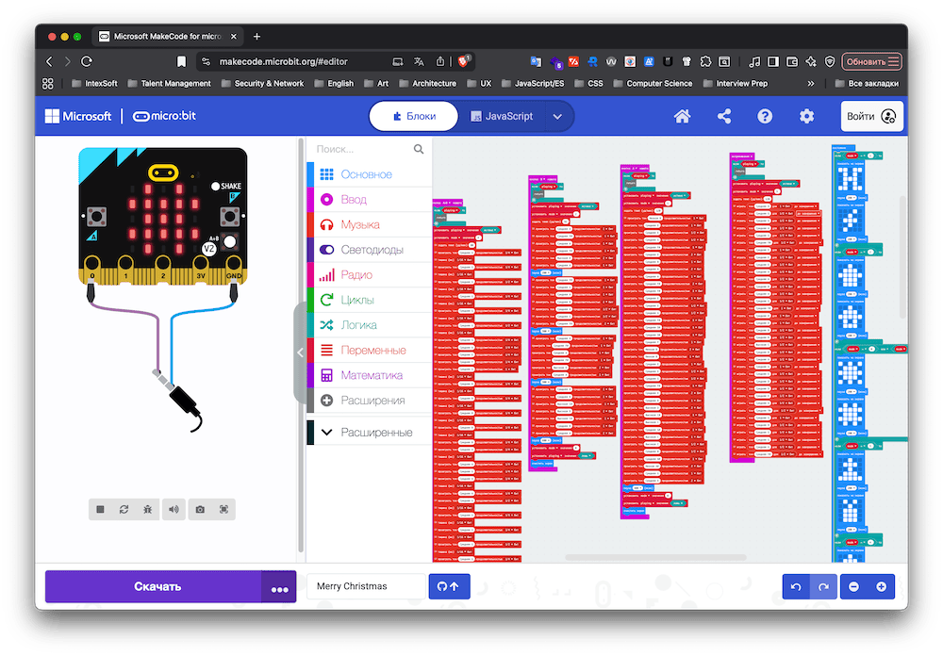Open the JavaScript language dropdown

(556, 117)
